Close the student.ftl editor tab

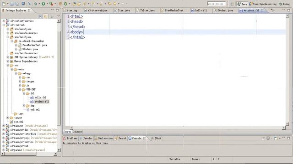(262, 10)
